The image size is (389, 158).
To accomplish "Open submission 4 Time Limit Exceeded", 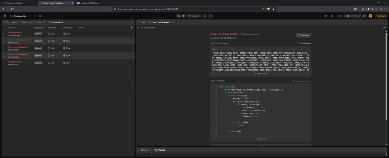I will 68,41.
